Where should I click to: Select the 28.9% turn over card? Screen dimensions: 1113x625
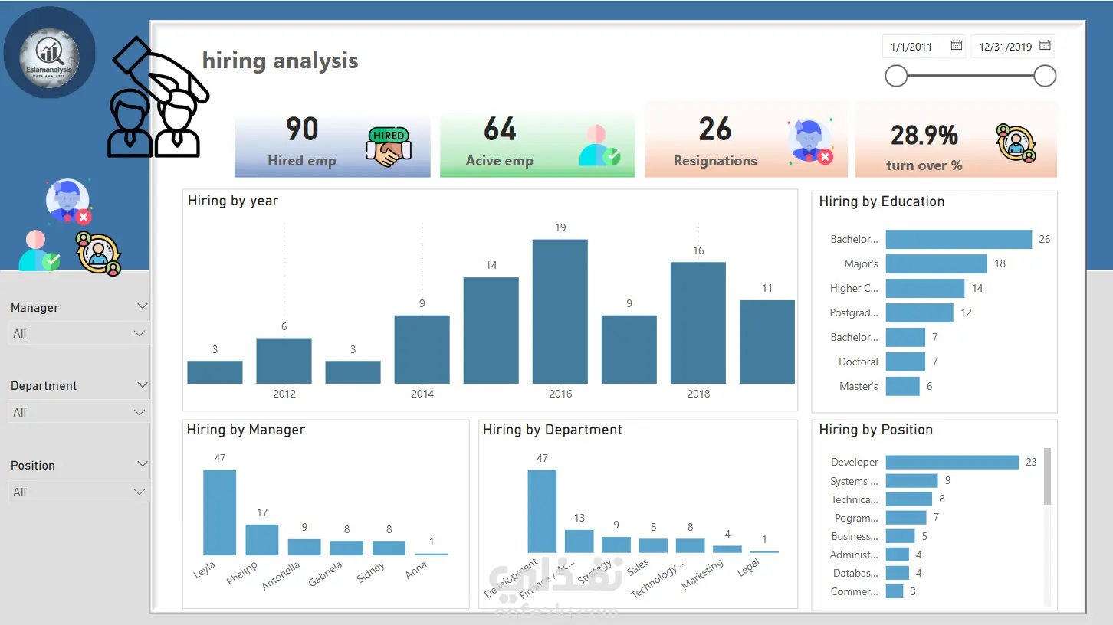[956, 139]
